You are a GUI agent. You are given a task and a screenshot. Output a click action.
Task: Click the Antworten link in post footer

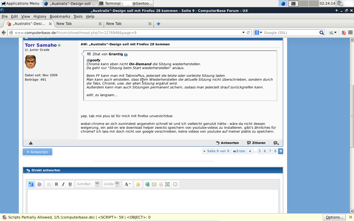227,143
